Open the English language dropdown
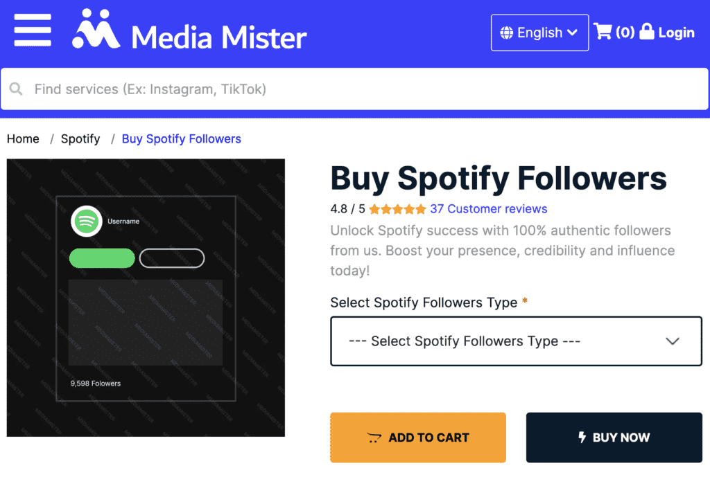The height and width of the screenshot is (477, 710). (539, 33)
